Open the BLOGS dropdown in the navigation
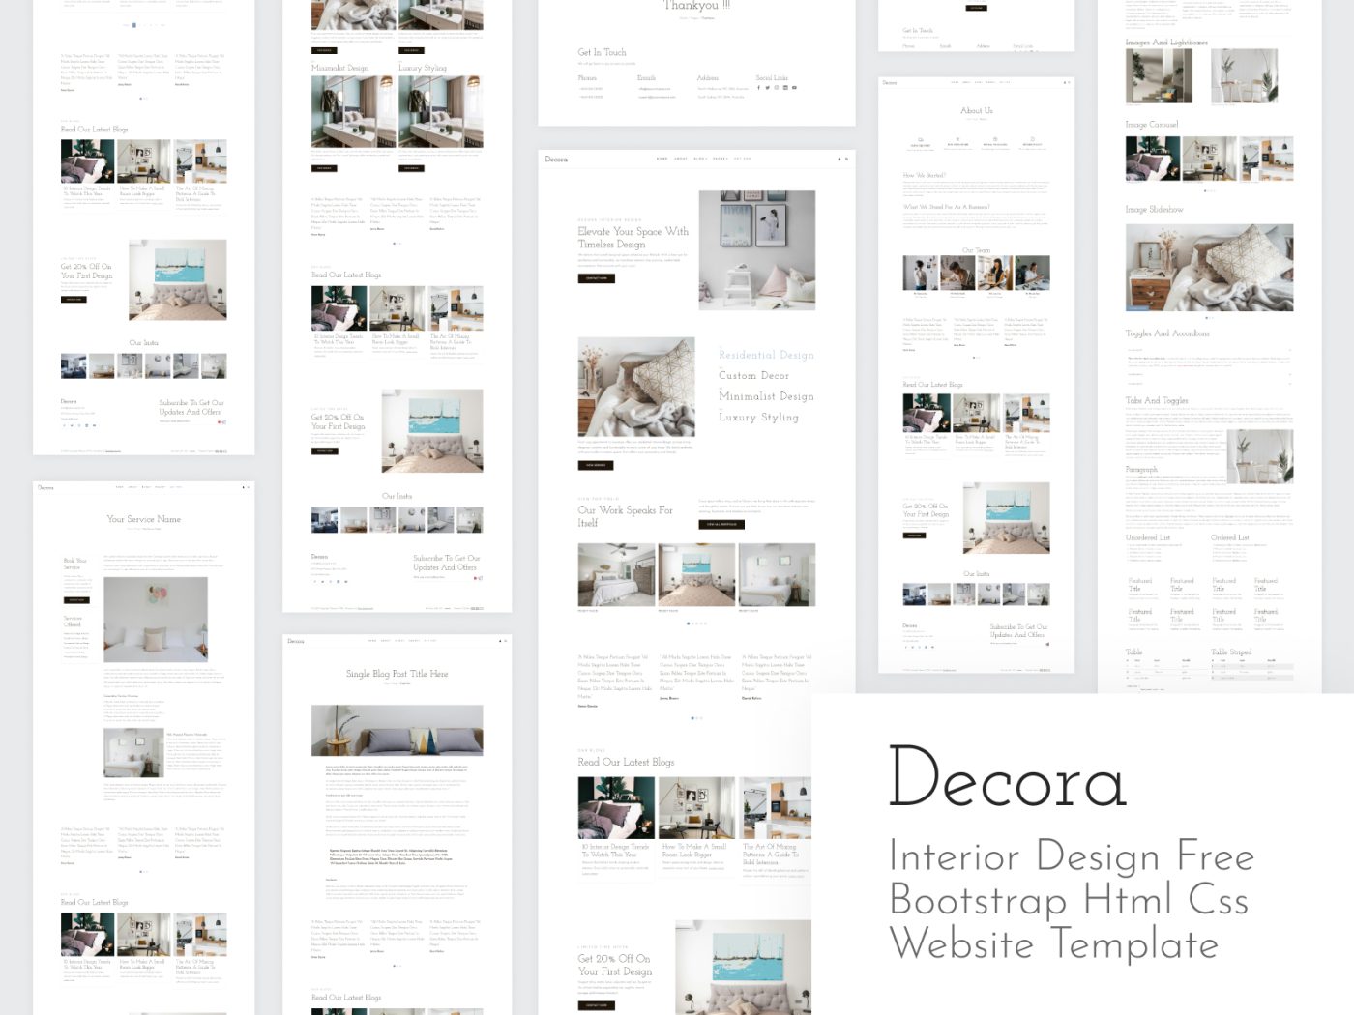This screenshot has width=1354, height=1015. coord(700,159)
